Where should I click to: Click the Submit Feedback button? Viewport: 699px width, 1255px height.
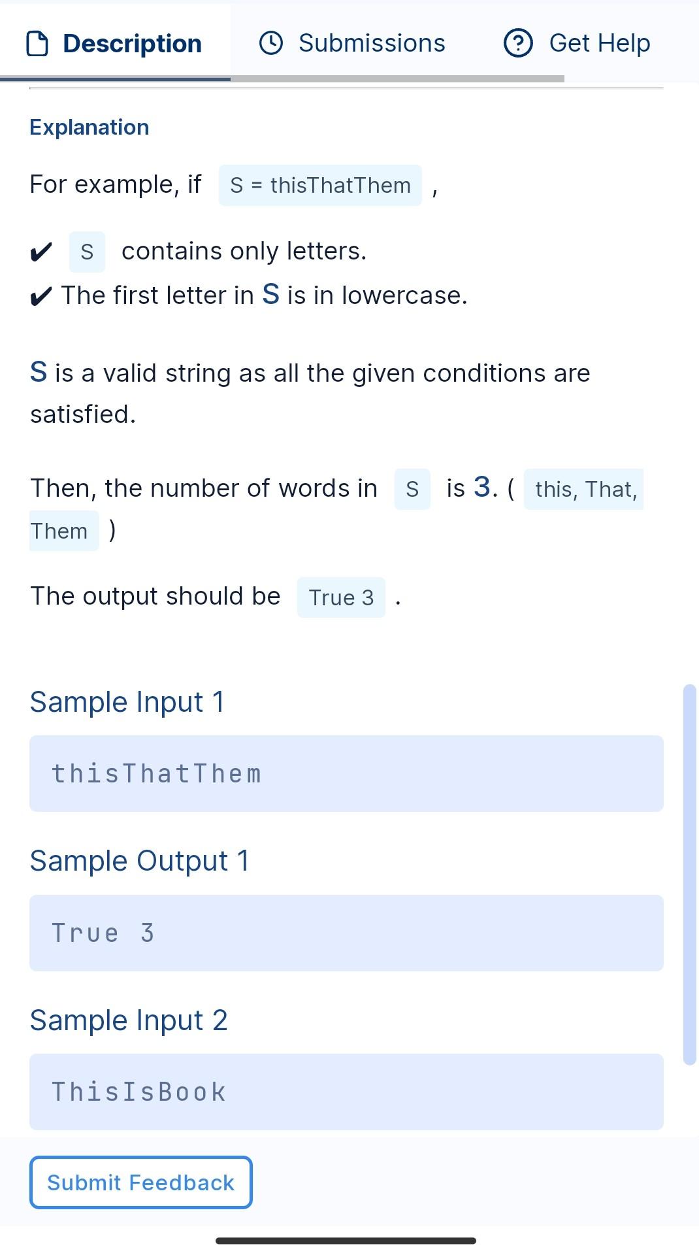pyautogui.click(x=140, y=1182)
